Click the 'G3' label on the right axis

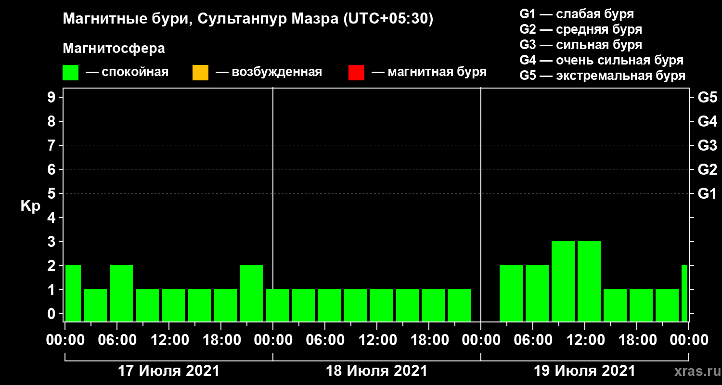tap(708, 145)
